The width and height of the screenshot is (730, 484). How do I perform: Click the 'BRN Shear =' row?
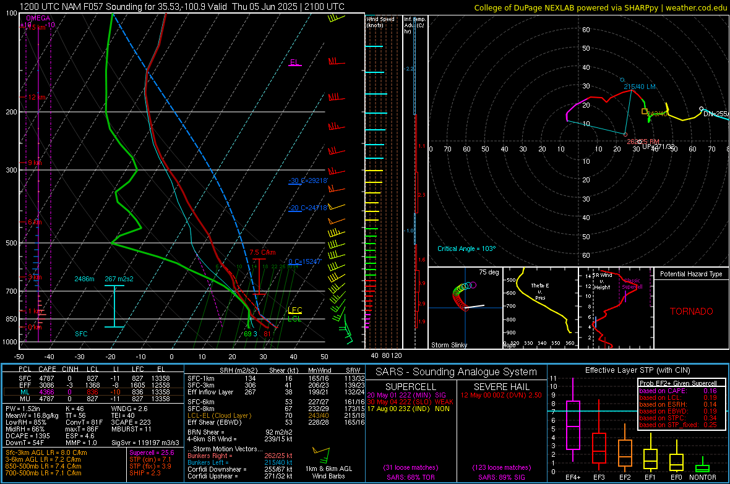pyautogui.click(x=240, y=432)
